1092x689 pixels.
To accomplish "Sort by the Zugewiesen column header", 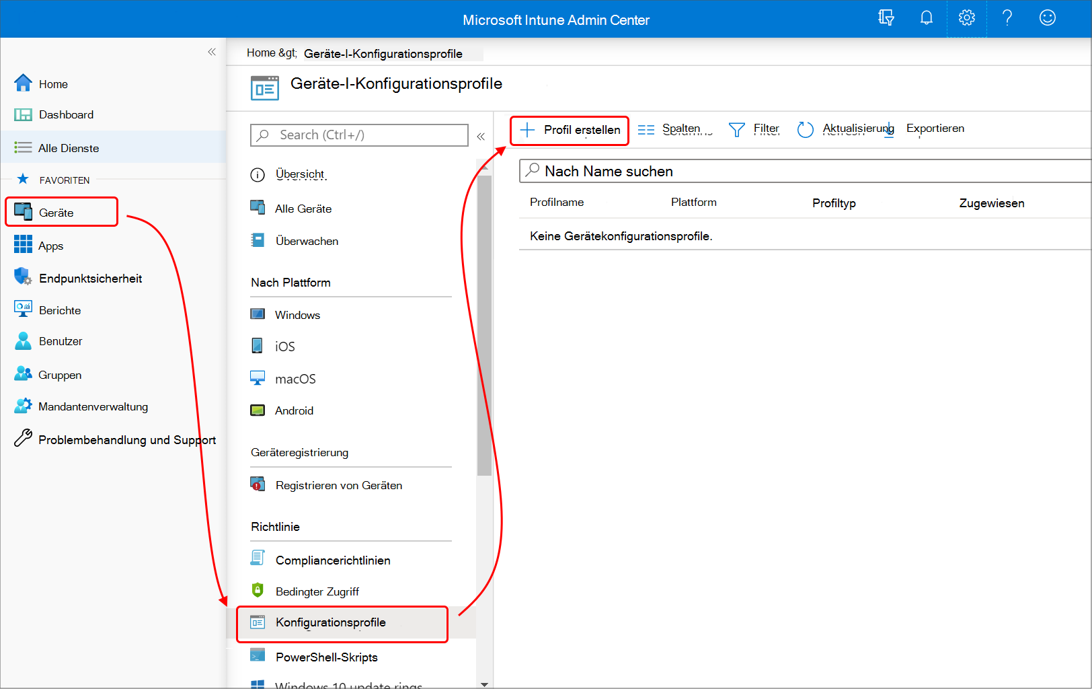I will pyautogui.click(x=992, y=203).
